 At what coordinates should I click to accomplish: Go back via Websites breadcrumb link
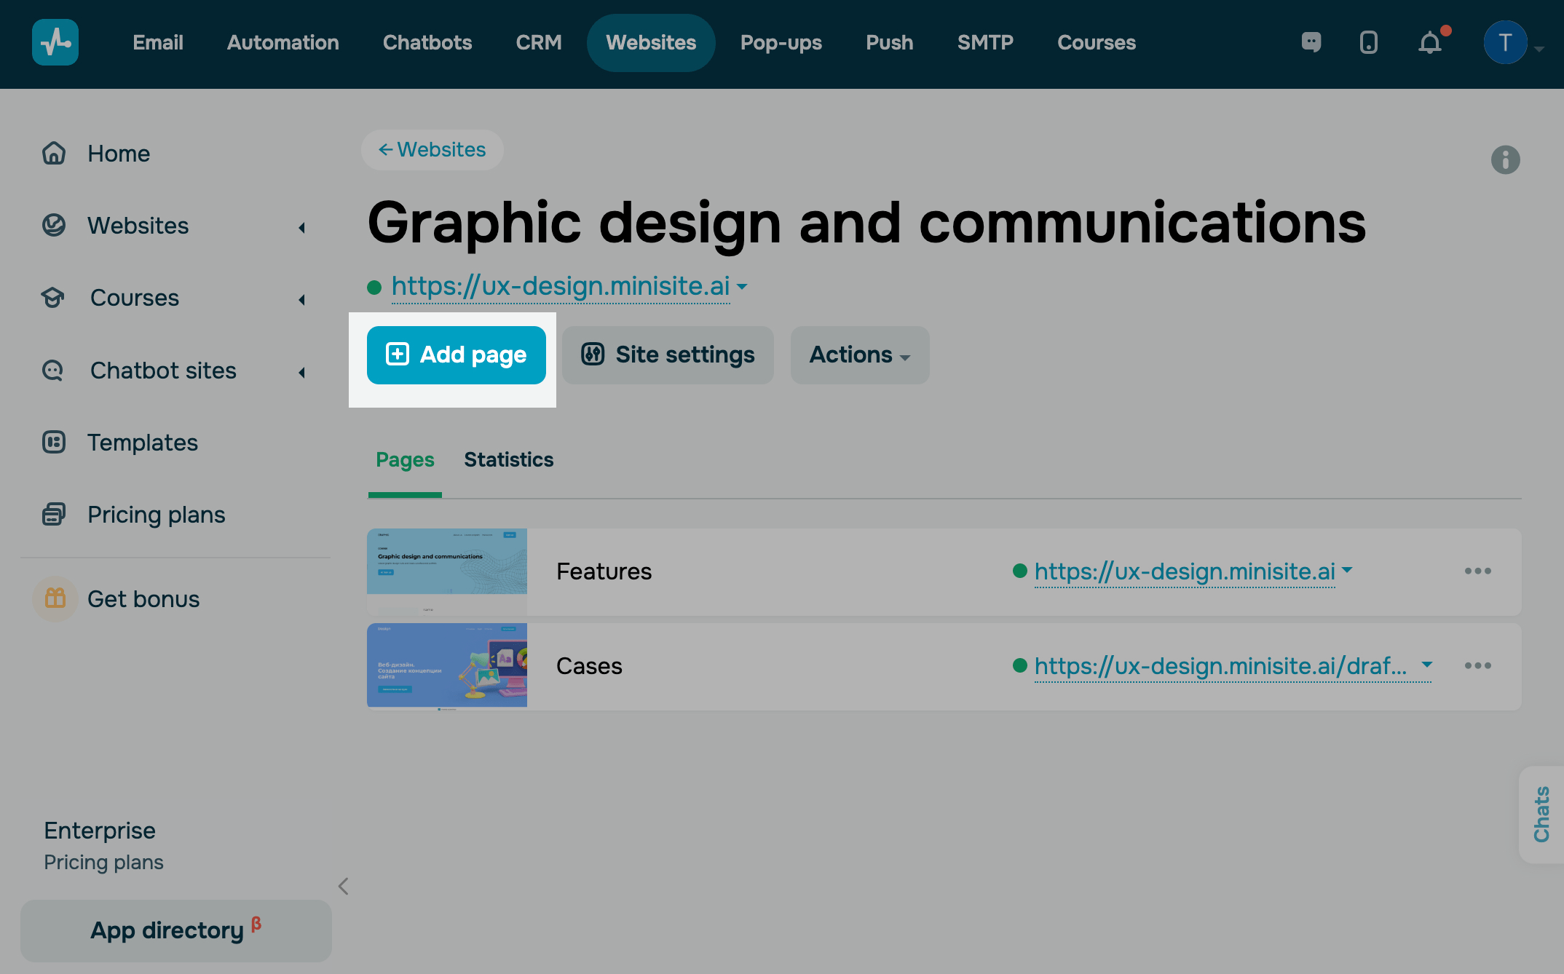433,150
